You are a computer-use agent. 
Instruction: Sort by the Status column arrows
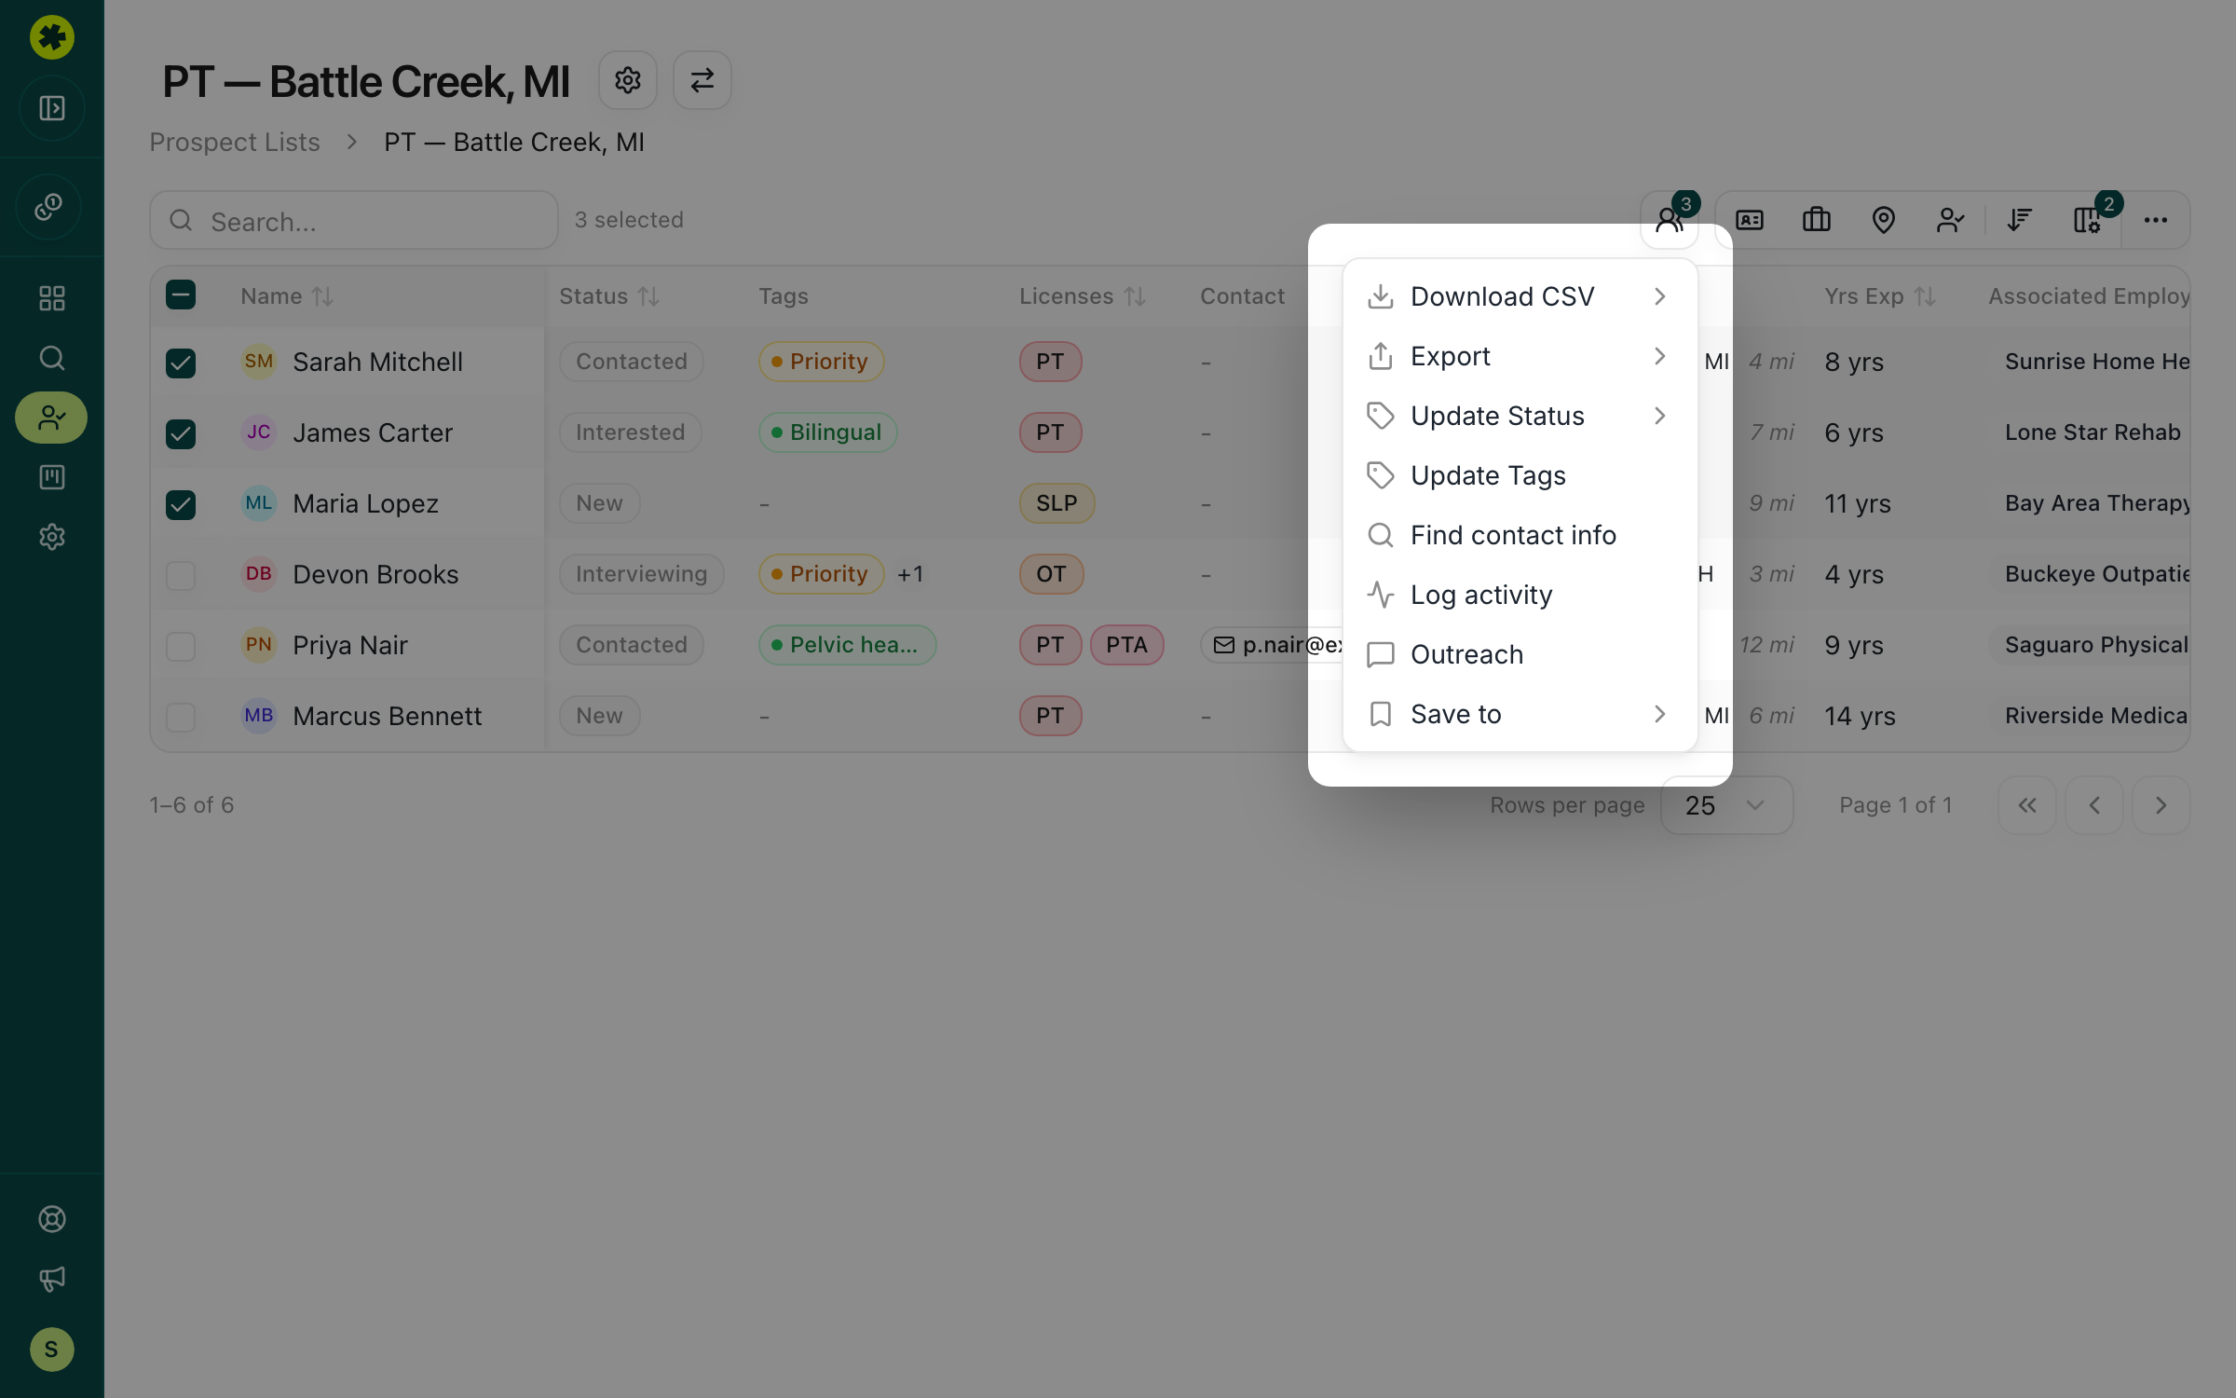coord(648,296)
